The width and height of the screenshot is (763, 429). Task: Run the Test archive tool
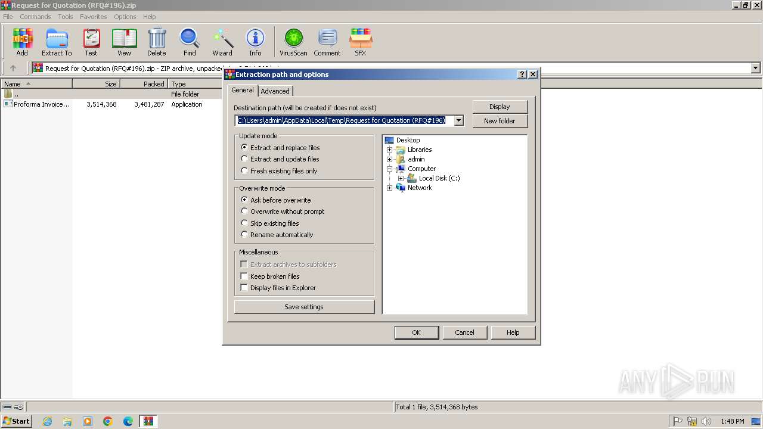point(91,42)
